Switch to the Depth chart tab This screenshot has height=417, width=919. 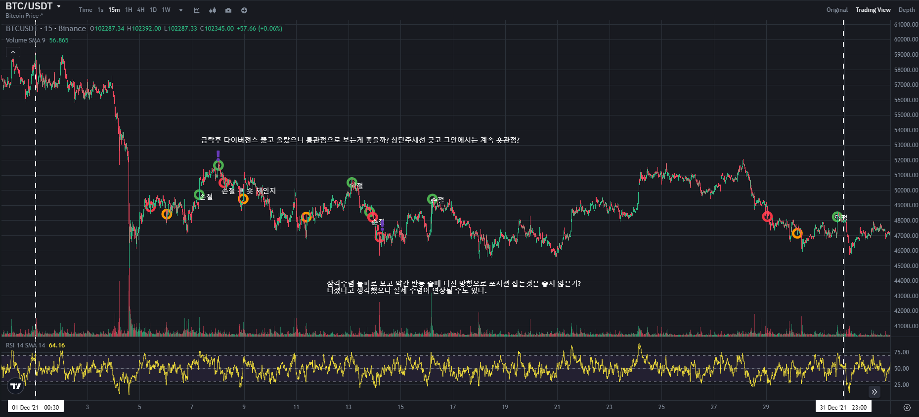(x=907, y=10)
